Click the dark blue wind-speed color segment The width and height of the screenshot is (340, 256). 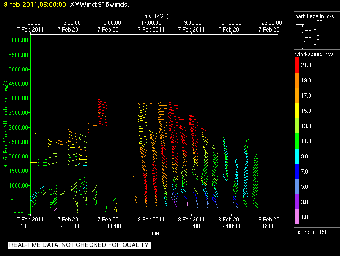(x=297, y=171)
